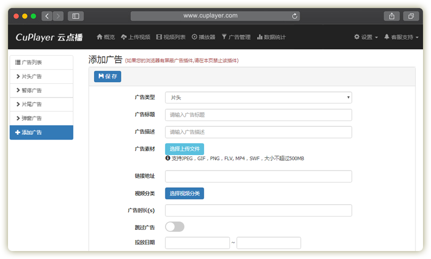This screenshot has height=259, width=431.
Task: Click the 选择视频分类 button
Action: click(184, 194)
